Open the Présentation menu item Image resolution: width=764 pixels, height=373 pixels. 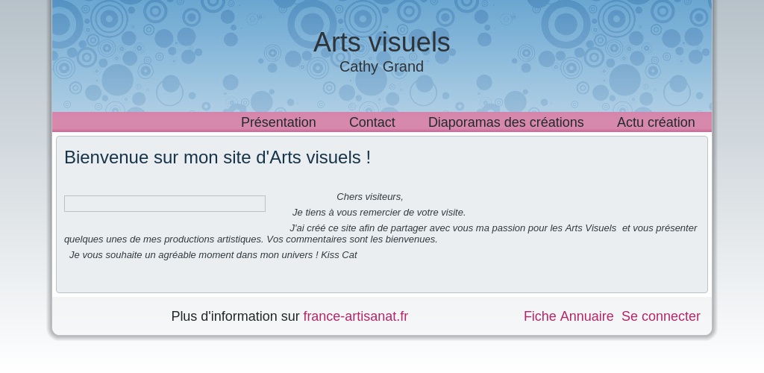click(x=278, y=122)
